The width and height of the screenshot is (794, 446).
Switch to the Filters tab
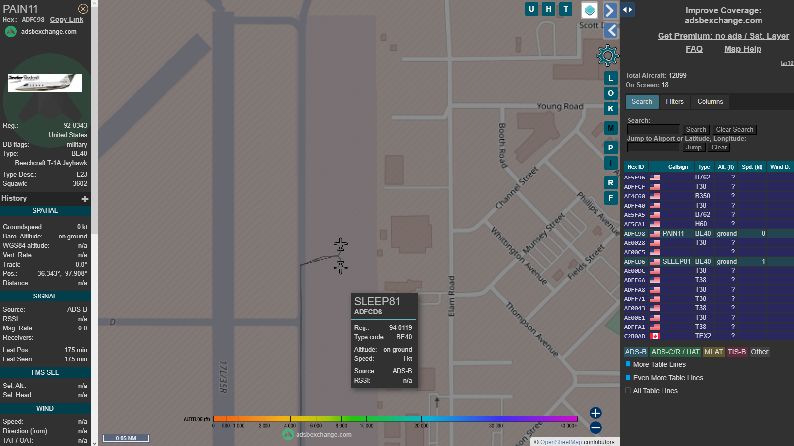click(x=675, y=102)
